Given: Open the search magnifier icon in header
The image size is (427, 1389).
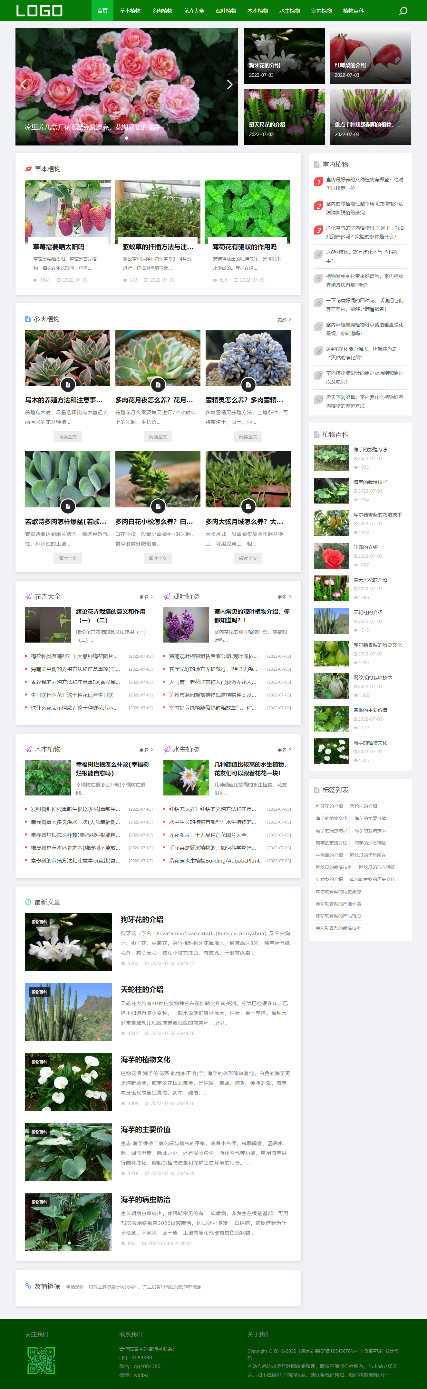Looking at the screenshot, I should (403, 11).
